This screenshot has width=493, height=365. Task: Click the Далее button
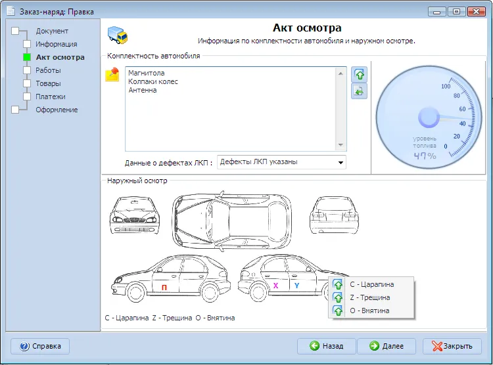[x=387, y=346]
